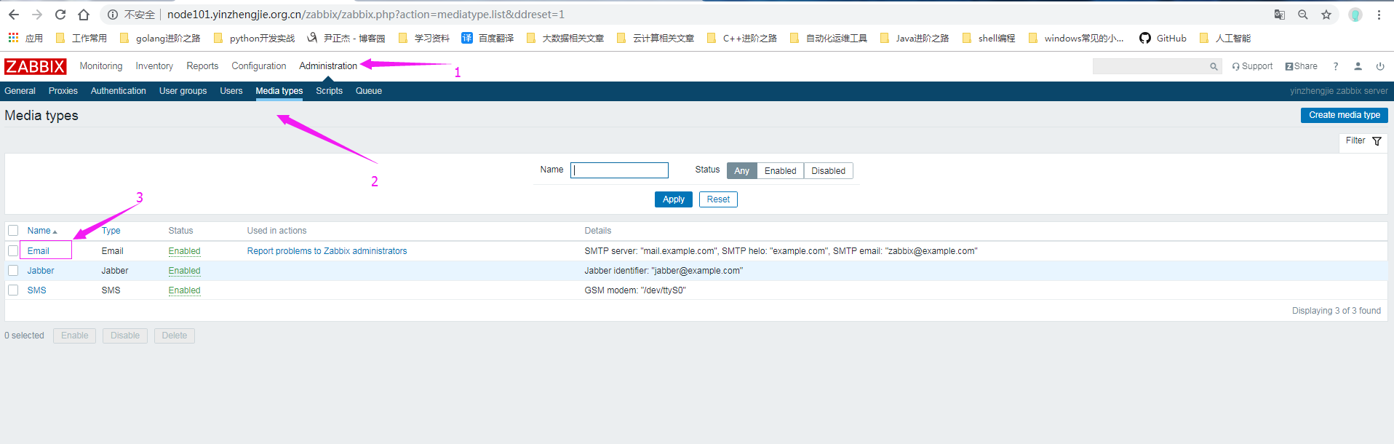This screenshot has width=1394, height=444.
Task: Click the browser forward arrow
Action: pos(37,15)
